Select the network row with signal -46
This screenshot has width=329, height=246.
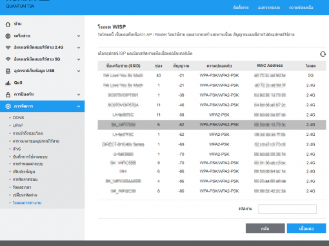tap(212, 105)
